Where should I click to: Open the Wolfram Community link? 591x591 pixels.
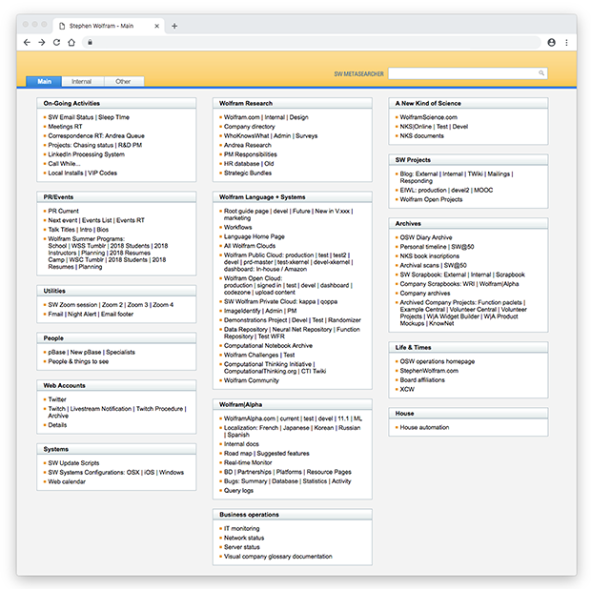pyautogui.click(x=252, y=380)
